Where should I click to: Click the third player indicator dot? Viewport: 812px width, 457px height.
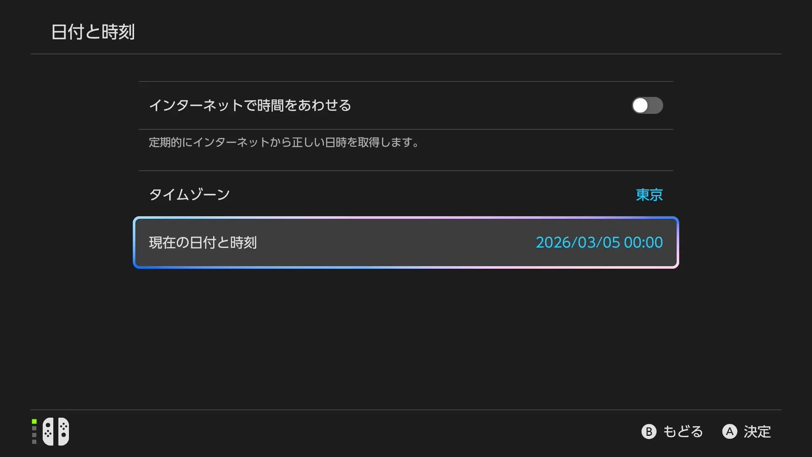pos(34,435)
